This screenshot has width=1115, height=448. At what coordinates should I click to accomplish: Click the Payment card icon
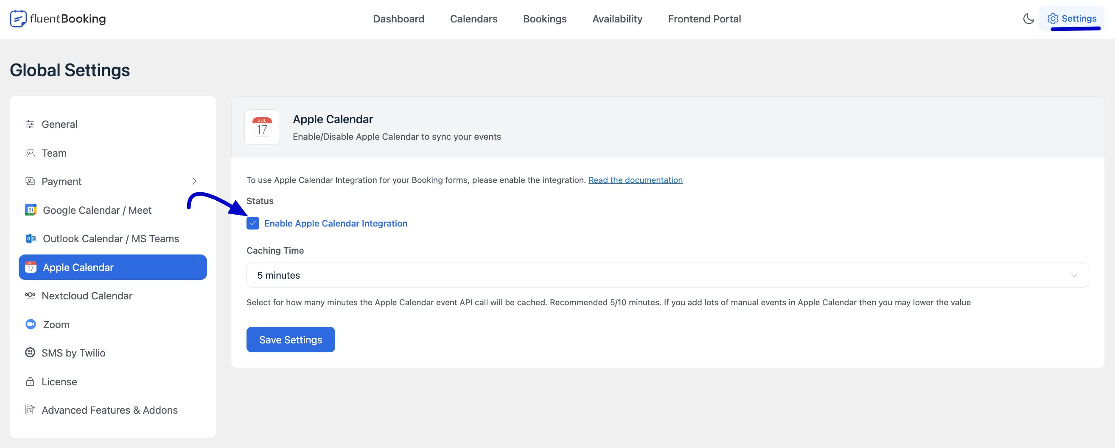click(x=30, y=182)
